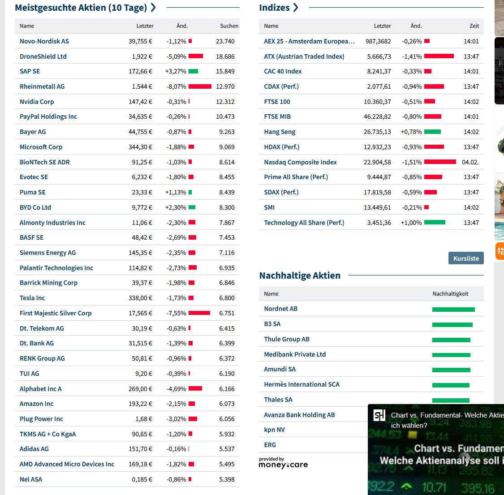The height and width of the screenshot is (495, 504).
Task: Click the green change bar for SAP SE
Action: [x=193, y=71]
